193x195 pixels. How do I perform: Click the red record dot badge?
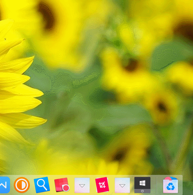pos(66,188)
